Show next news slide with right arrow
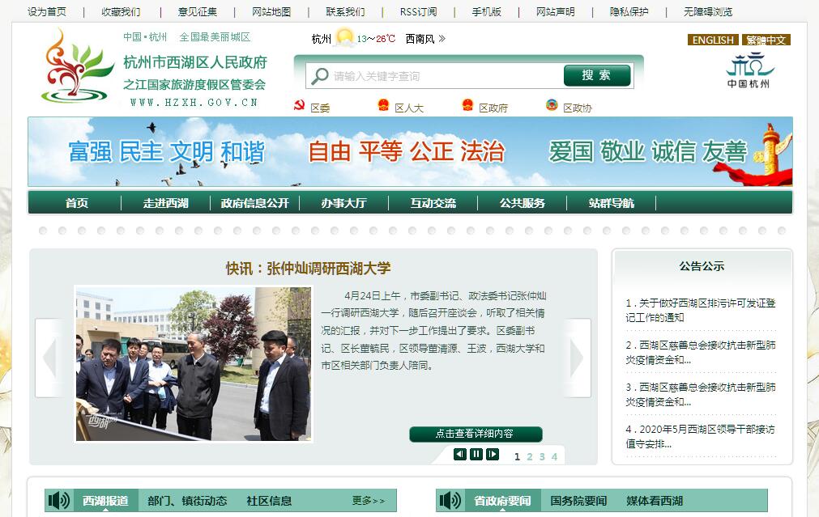Image resolution: width=819 pixels, height=517 pixels. (x=577, y=356)
